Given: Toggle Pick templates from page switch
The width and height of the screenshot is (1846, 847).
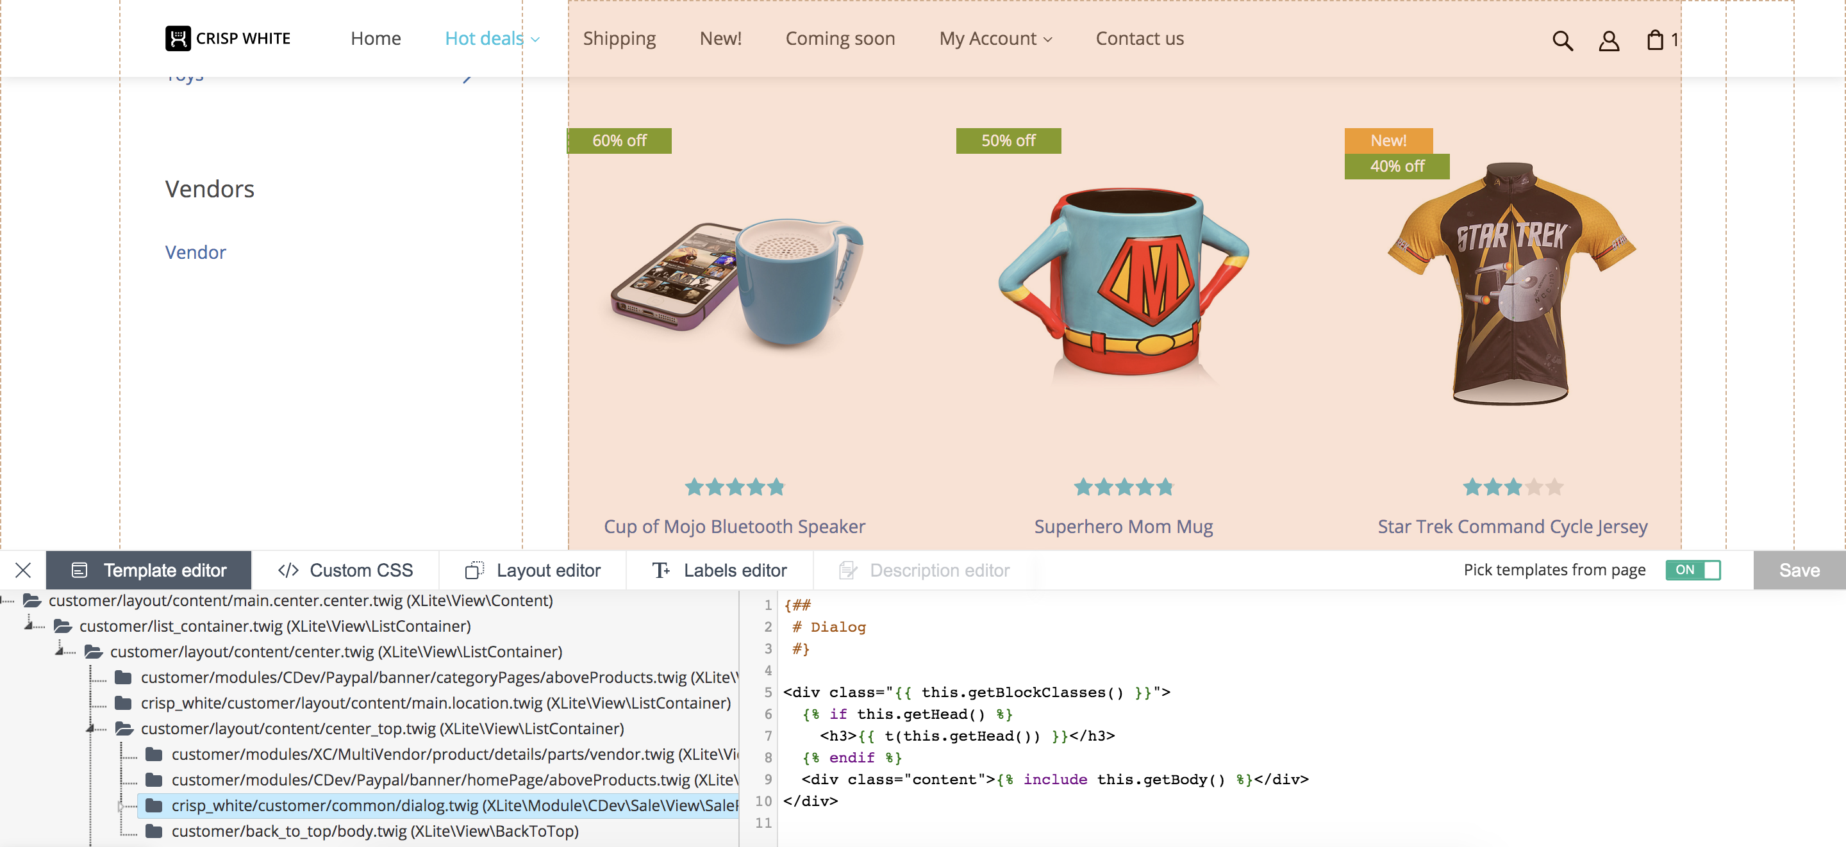Looking at the screenshot, I should [x=1692, y=570].
